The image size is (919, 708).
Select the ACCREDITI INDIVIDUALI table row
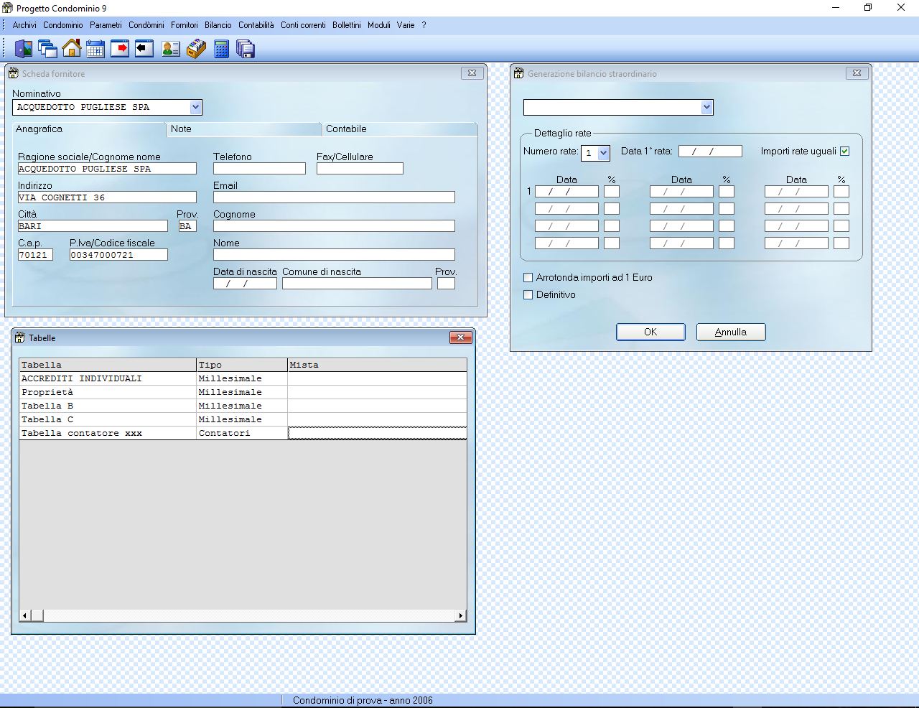(x=243, y=378)
